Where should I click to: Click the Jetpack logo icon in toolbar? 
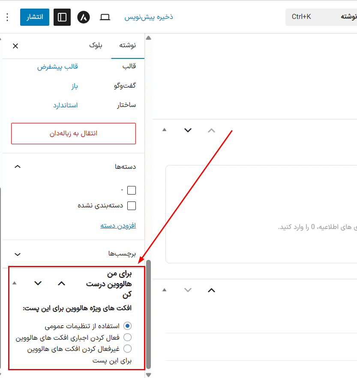pyautogui.click(x=83, y=17)
